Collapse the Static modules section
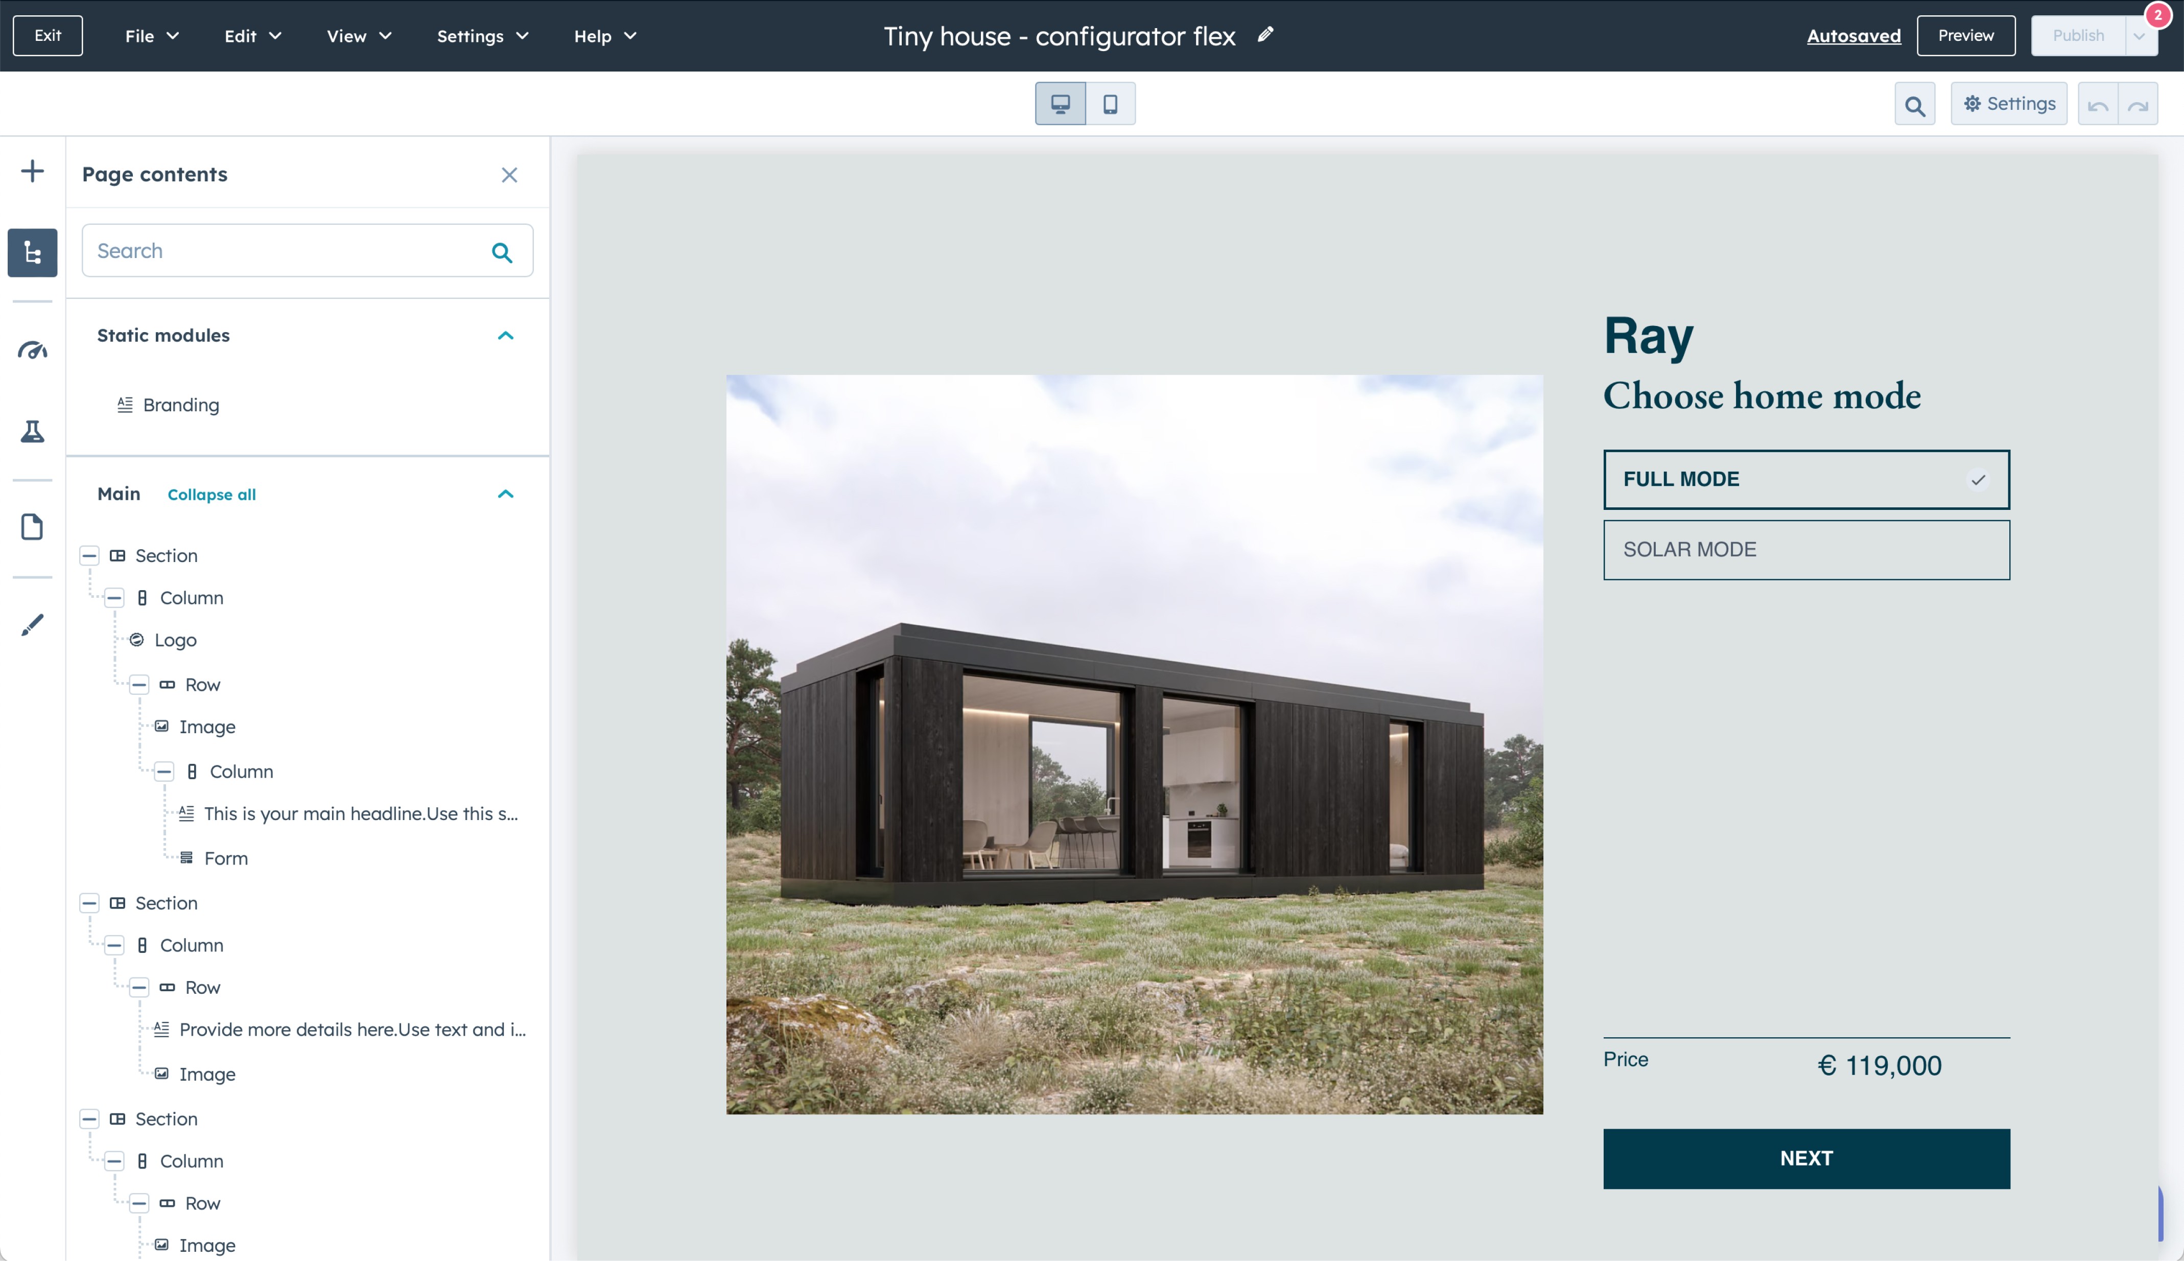Screen dimensions: 2184x1261 [x=506, y=335]
